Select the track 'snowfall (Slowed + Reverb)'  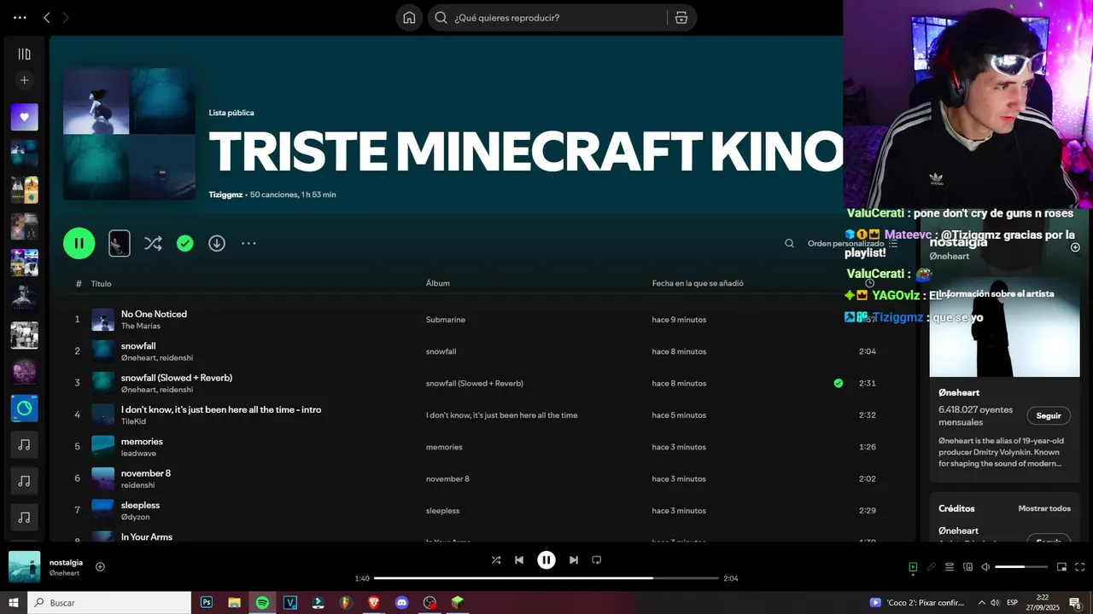(x=176, y=378)
